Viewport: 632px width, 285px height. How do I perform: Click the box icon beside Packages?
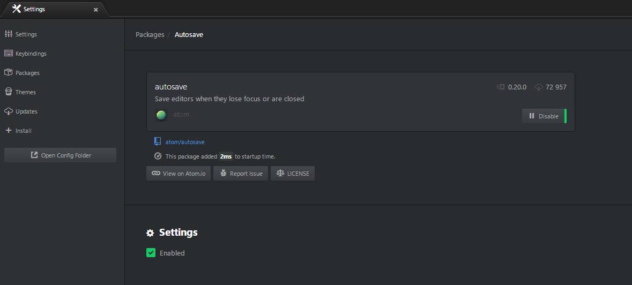pyautogui.click(x=9, y=72)
